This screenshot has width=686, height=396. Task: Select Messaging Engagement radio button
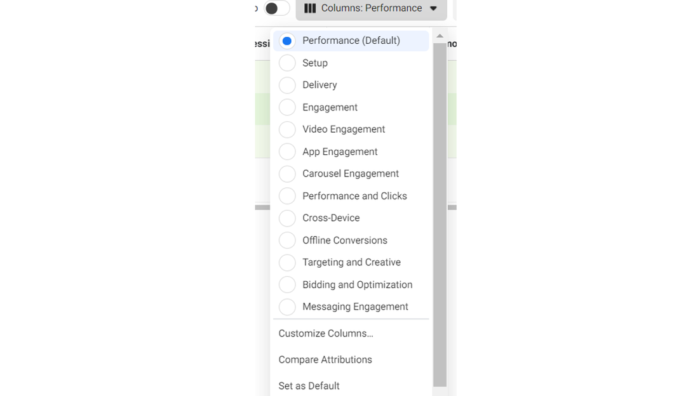(x=287, y=307)
